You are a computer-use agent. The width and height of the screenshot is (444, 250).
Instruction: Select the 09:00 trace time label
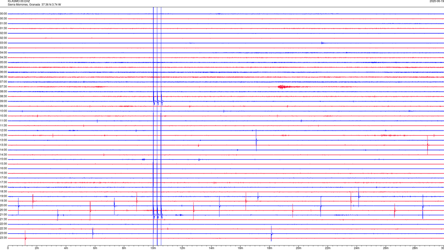[3, 101]
